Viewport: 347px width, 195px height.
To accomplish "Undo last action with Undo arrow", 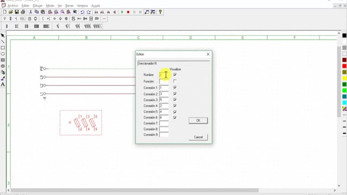I will [x=82, y=12].
